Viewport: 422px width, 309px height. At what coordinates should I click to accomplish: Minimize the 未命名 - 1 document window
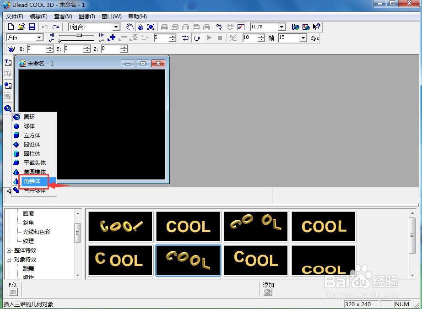tap(128, 64)
